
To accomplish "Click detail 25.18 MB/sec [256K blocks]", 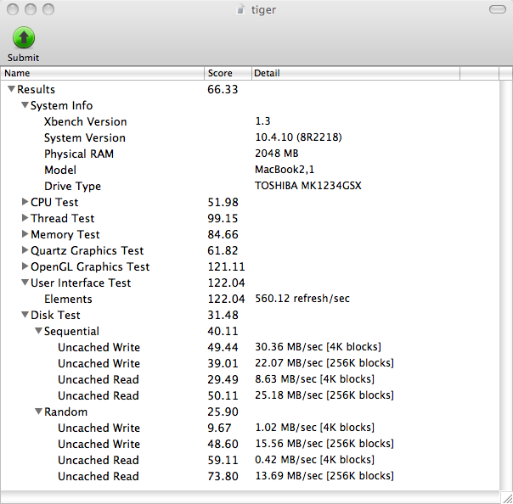I will pos(324,395).
